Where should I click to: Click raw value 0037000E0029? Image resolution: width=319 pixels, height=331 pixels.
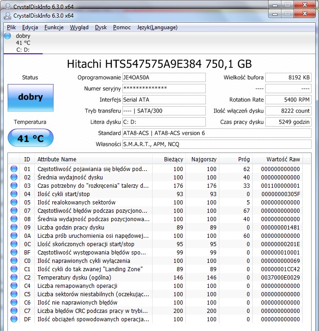[x=281, y=277]
